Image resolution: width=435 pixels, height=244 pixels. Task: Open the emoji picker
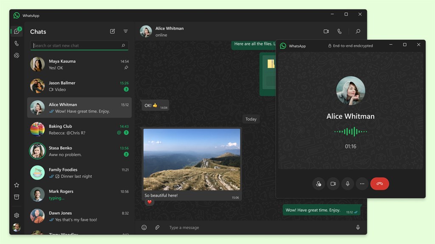pyautogui.click(x=144, y=227)
